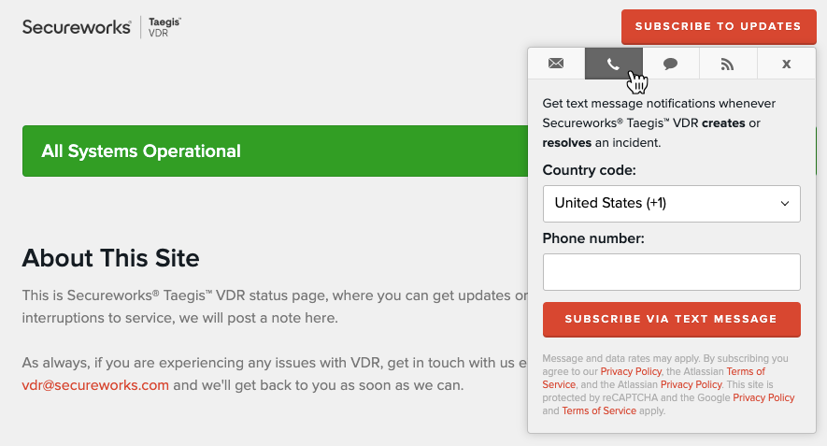Click the Subscribe to Updates button
Image resolution: width=827 pixels, height=446 pixels.
(x=719, y=26)
